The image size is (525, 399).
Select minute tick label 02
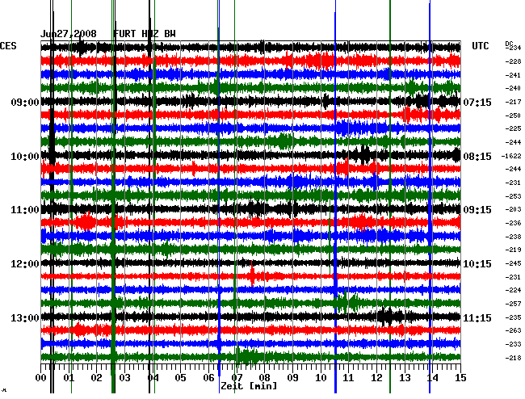(97, 378)
